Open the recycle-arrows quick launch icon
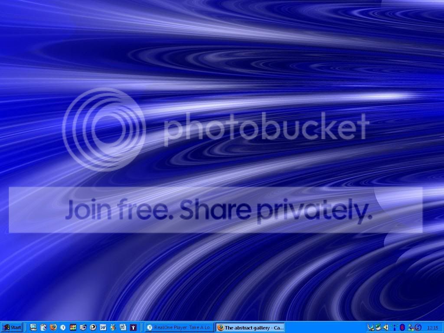 43,327
